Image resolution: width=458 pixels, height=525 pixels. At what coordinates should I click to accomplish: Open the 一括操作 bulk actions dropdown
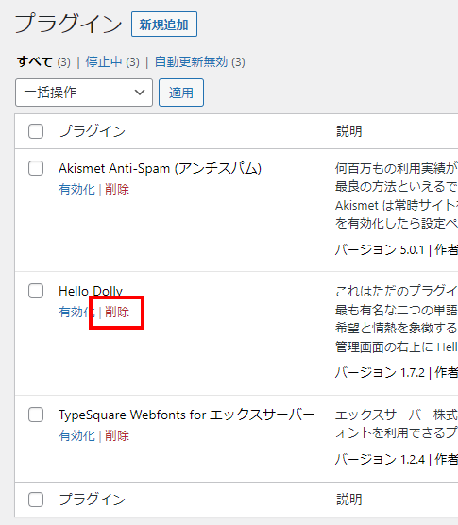click(84, 93)
